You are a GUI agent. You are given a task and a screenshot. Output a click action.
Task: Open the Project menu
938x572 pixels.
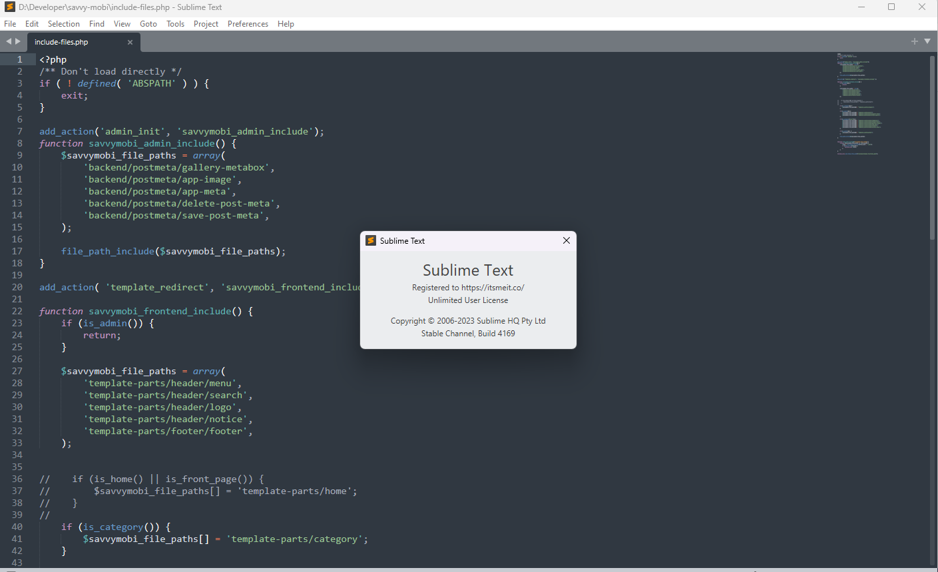(x=206, y=23)
